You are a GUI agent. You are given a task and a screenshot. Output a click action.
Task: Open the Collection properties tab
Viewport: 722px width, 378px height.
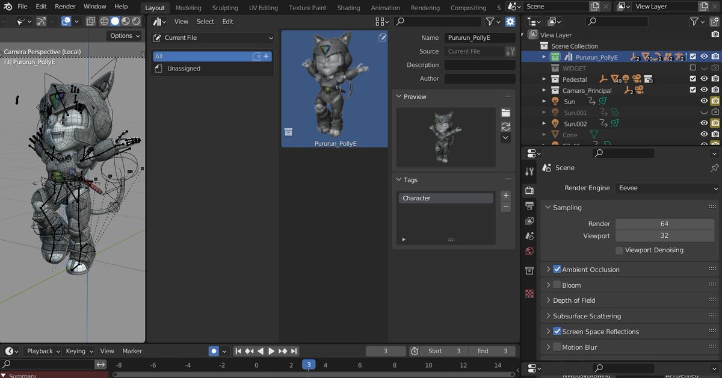click(x=529, y=271)
